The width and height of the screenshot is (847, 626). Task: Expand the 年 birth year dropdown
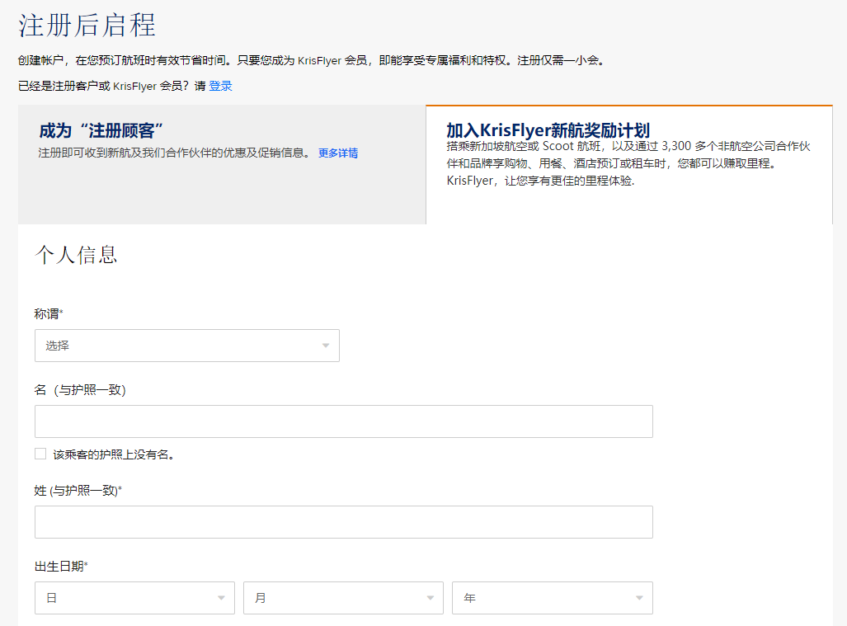tap(552, 598)
